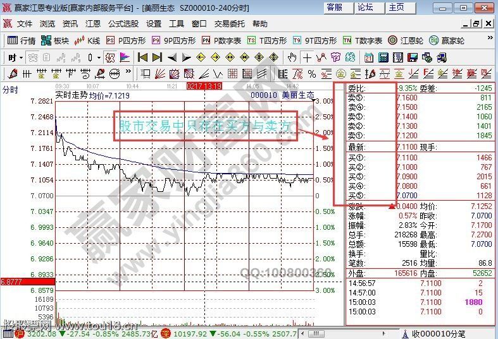Open the 行情 quotes view
Screen dimensions: 498x339
(22, 40)
